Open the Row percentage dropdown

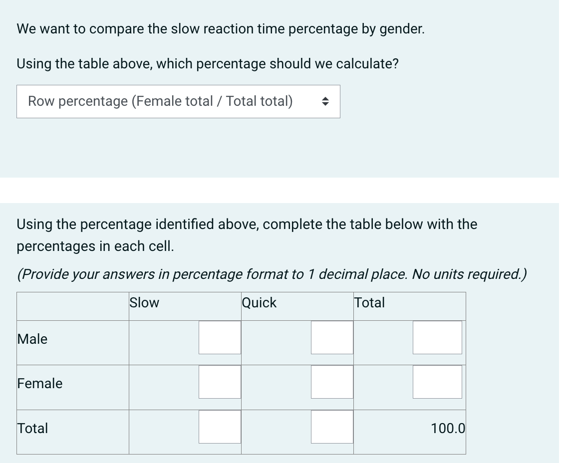click(178, 101)
